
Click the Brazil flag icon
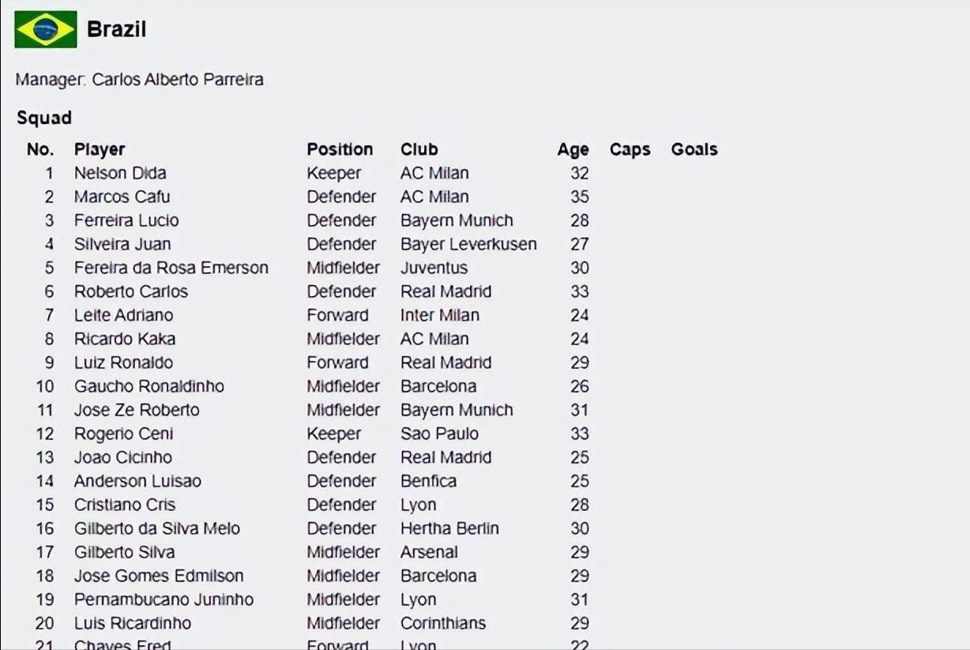[46, 30]
